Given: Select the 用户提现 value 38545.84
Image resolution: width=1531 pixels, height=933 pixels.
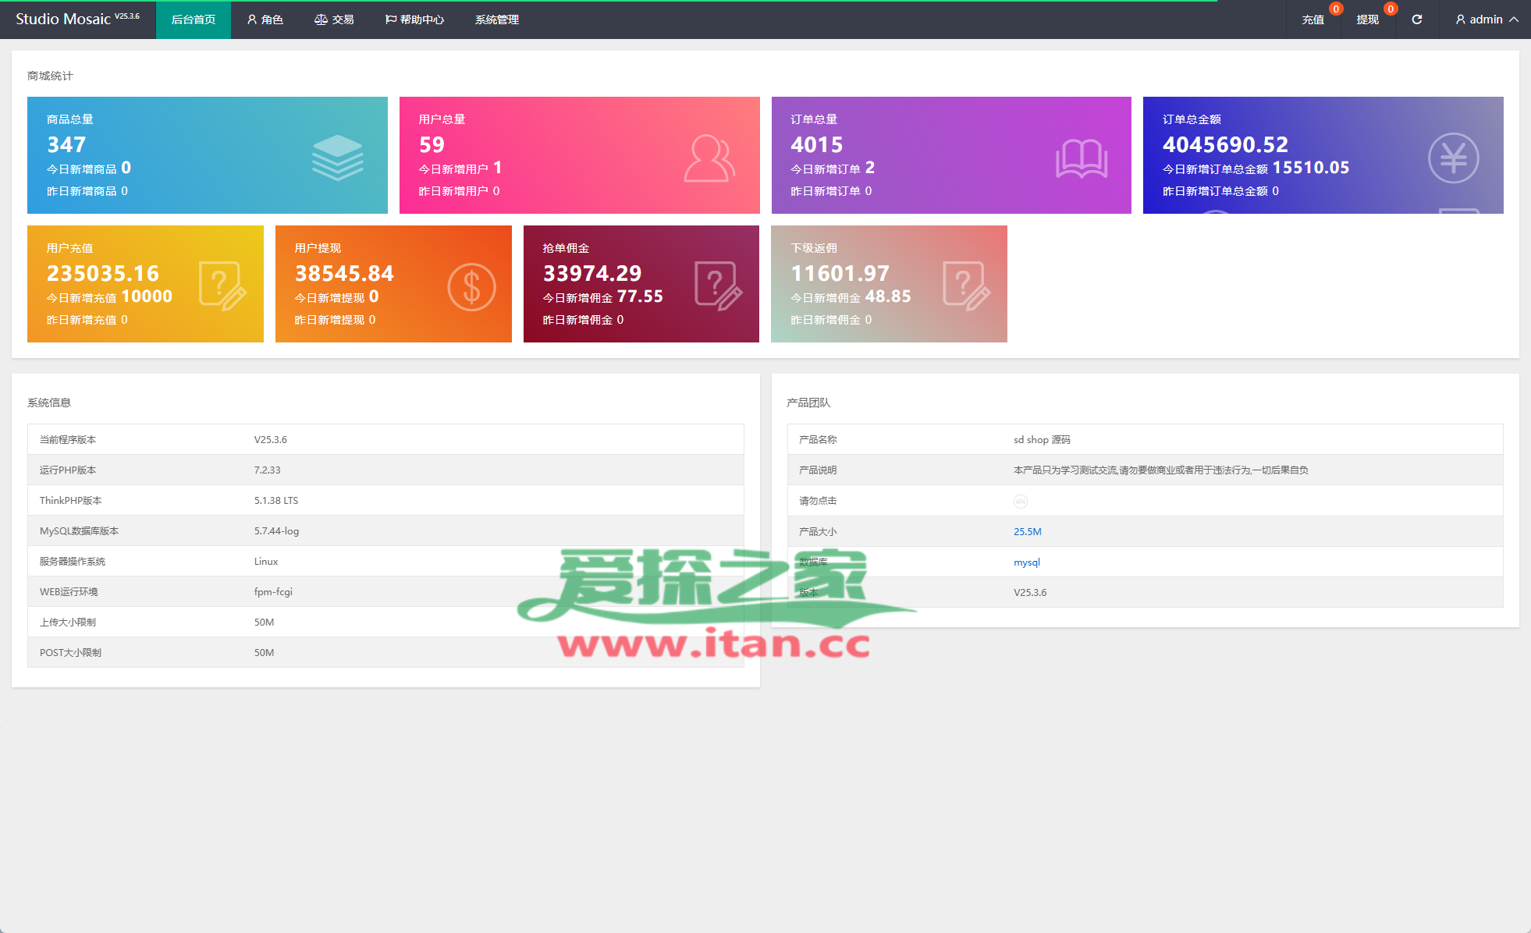Looking at the screenshot, I should click(x=344, y=273).
